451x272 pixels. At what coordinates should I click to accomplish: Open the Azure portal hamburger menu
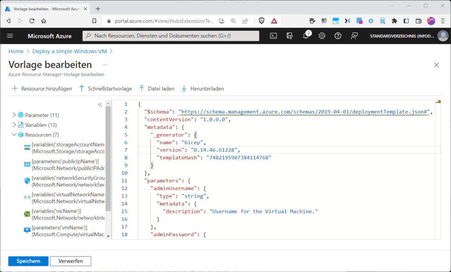point(10,36)
